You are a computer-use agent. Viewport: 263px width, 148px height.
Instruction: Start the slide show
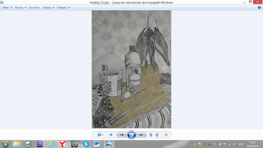tap(132, 135)
